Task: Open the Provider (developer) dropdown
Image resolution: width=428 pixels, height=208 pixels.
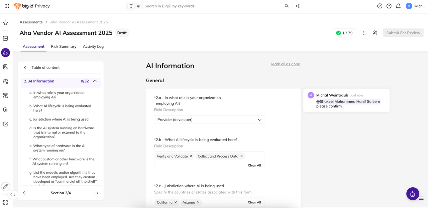Action: tap(209, 120)
